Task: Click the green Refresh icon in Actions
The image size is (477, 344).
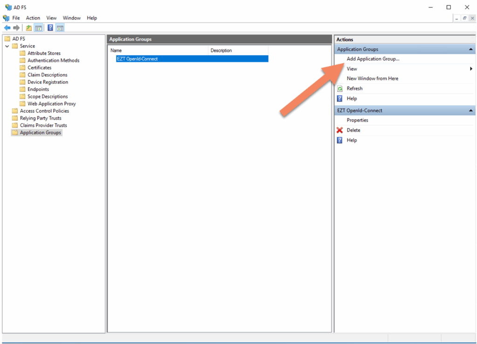Action: click(x=340, y=88)
